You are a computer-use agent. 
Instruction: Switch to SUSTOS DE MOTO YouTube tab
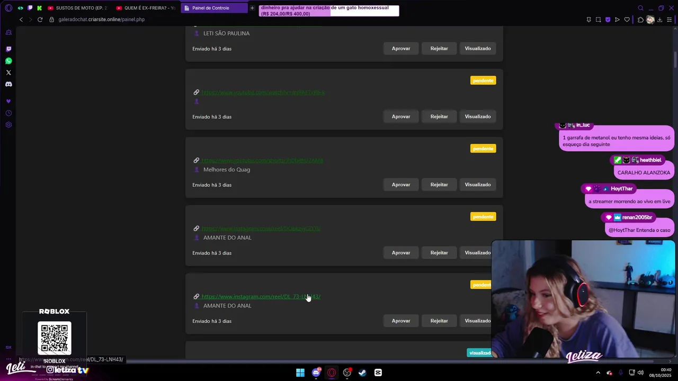point(78,8)
